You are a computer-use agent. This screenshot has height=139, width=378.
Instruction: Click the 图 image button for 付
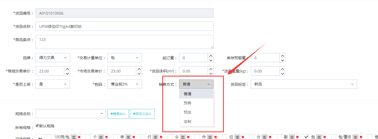[x=155, y=137]
